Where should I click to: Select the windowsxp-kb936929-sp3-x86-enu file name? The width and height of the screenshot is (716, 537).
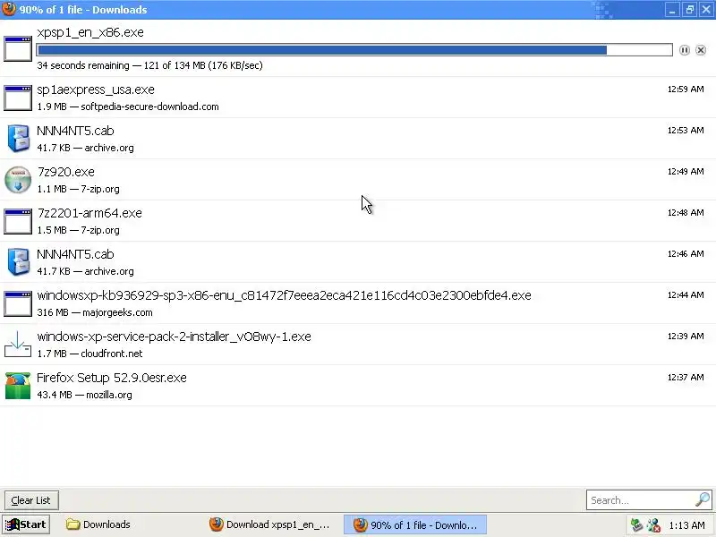click(284, 295)
